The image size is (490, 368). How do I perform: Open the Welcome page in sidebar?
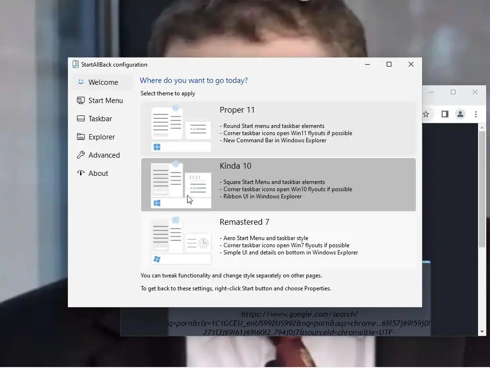coord(102,82)
